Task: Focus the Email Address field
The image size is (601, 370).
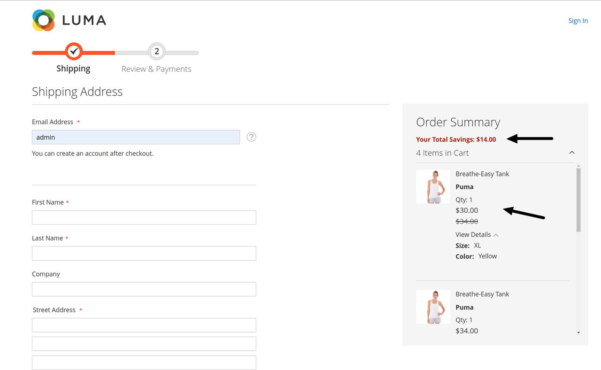Action: pos(136,137)
